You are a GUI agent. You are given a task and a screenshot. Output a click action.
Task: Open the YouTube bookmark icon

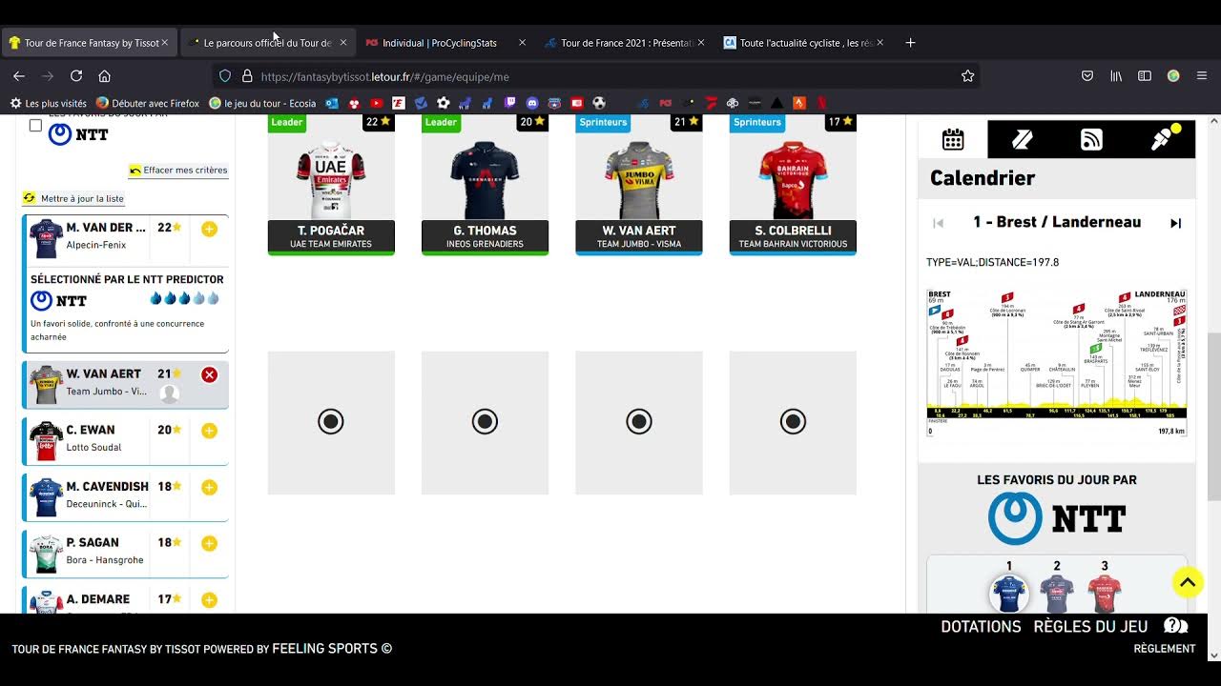[376, 103]
